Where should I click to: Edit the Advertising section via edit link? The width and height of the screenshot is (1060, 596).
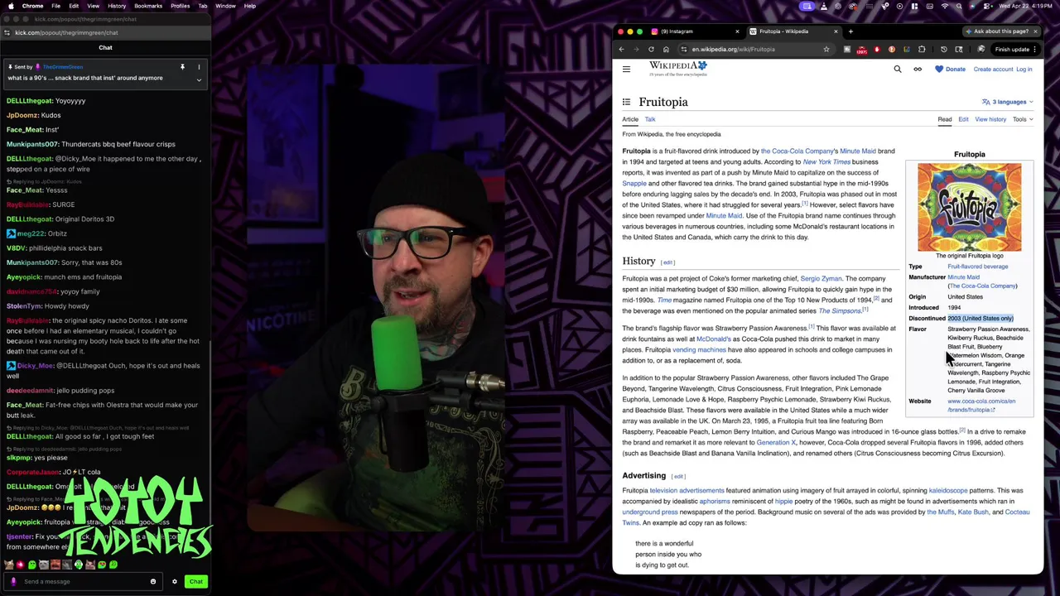pyautogui.click(x=678, y=476)
